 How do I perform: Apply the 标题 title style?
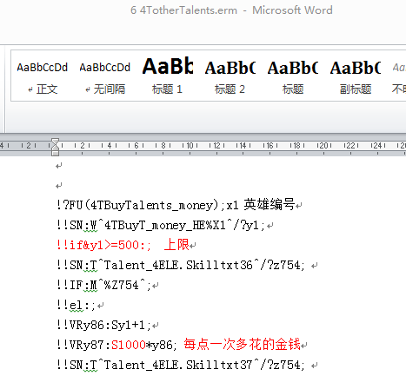tap(293, 76)
